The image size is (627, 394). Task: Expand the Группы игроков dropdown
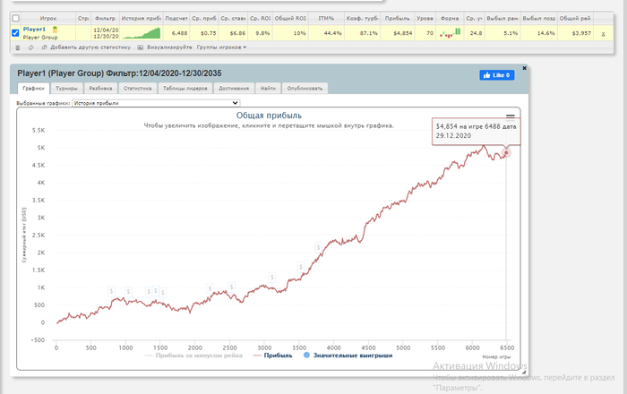click(x=221, y=47)
